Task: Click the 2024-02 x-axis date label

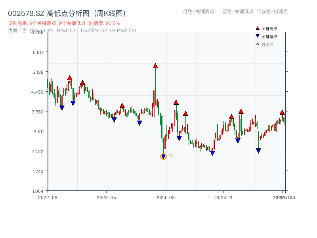Action: [x=165, y=197]
